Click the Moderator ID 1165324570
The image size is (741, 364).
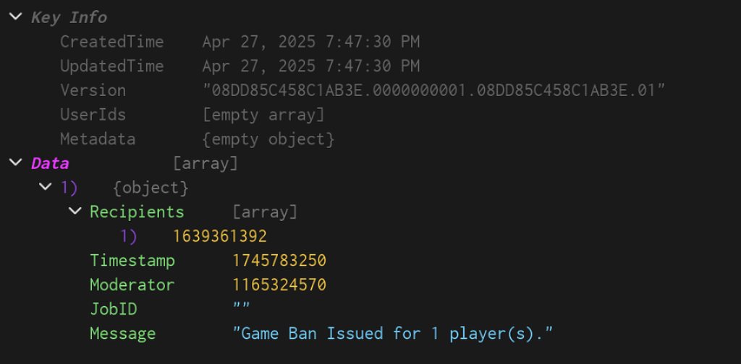279,285
